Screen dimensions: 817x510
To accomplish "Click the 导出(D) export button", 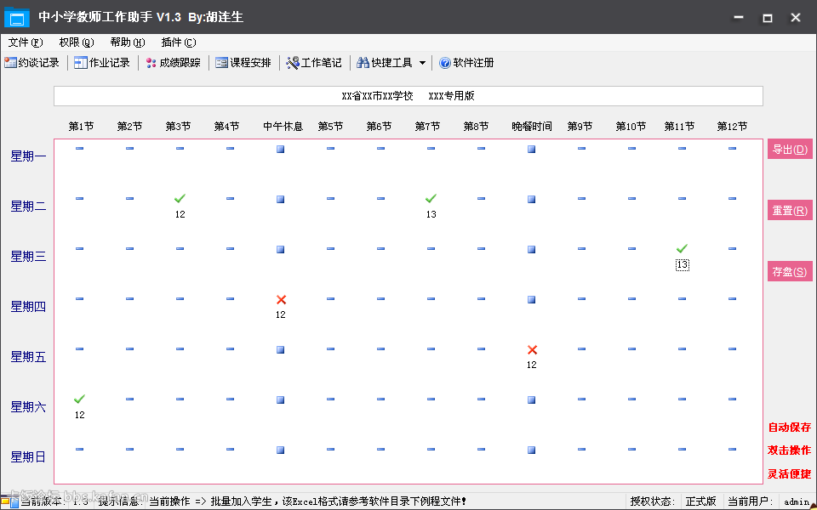I will (790, 150).
